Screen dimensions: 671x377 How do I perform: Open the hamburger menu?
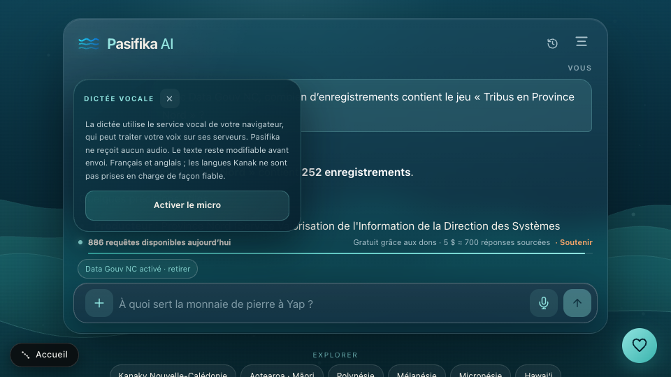coord(581,41)
